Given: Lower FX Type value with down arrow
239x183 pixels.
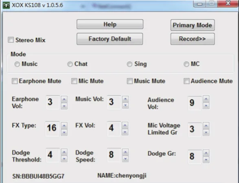Looking at the screenshot, I should pyautogui.click(x=64, y=132).
